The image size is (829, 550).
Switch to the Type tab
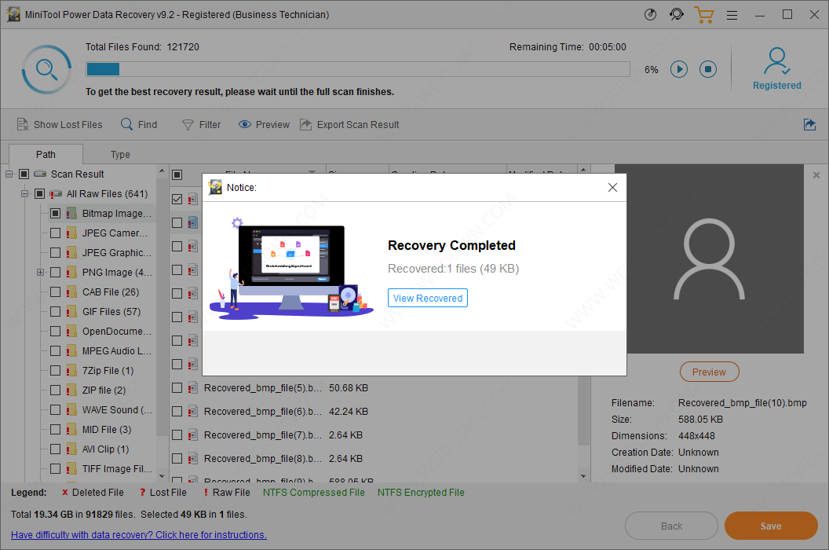120,155
